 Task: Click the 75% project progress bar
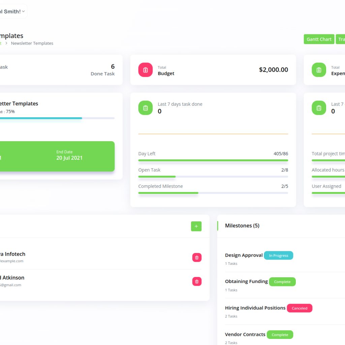point(57,118)
